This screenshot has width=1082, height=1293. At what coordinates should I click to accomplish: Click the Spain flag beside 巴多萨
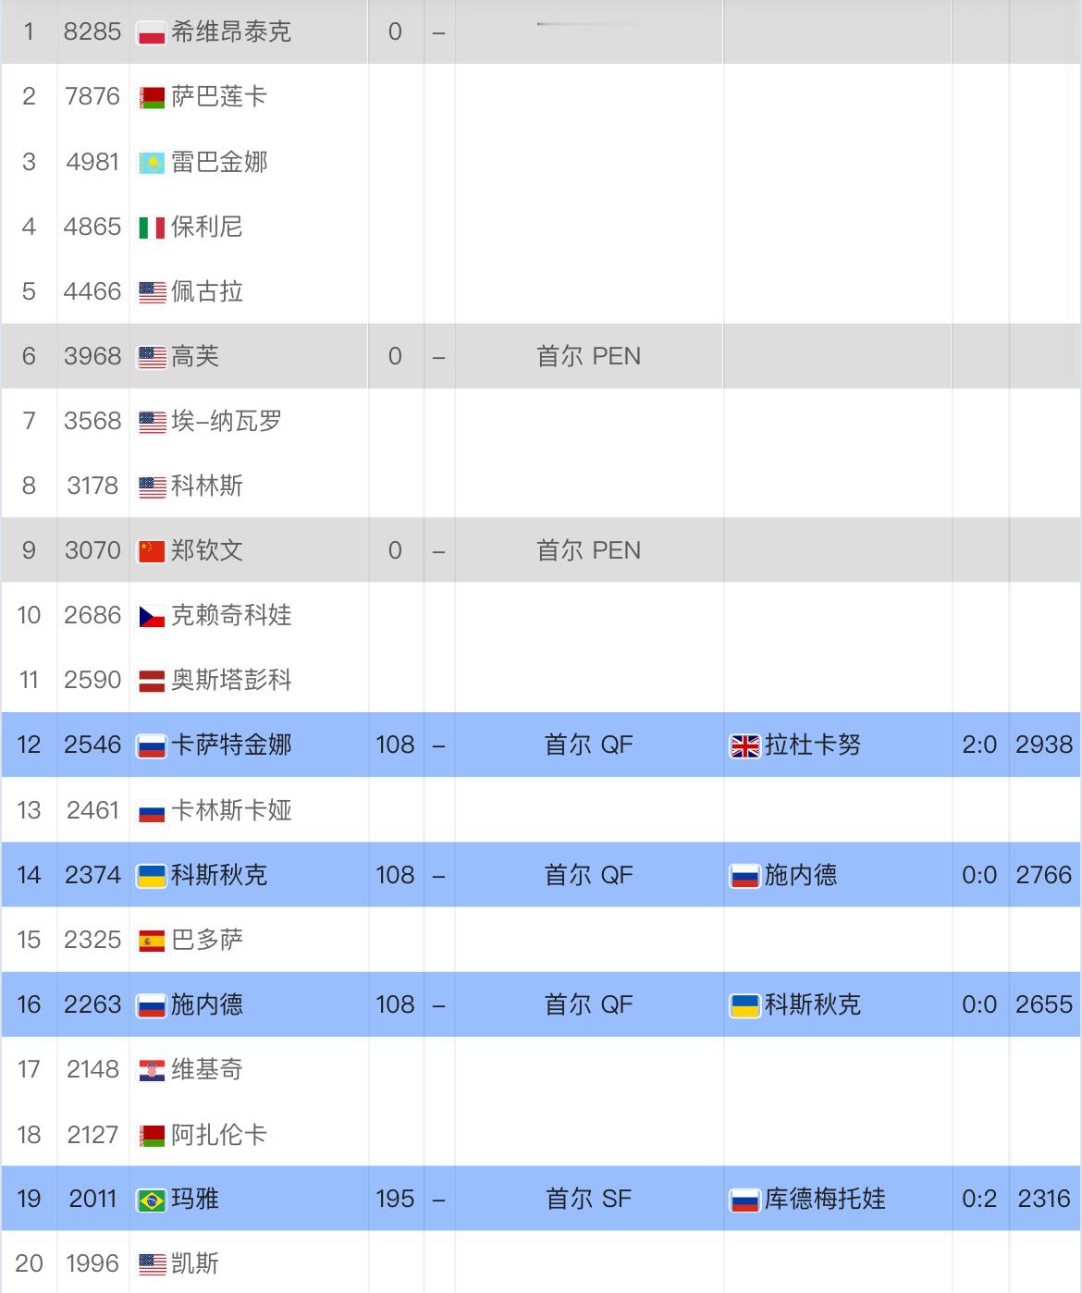(152, 941)
